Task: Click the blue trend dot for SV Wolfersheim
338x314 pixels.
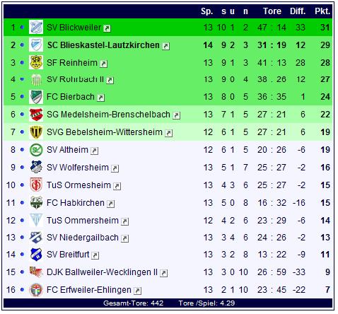Action: point(22,168)
